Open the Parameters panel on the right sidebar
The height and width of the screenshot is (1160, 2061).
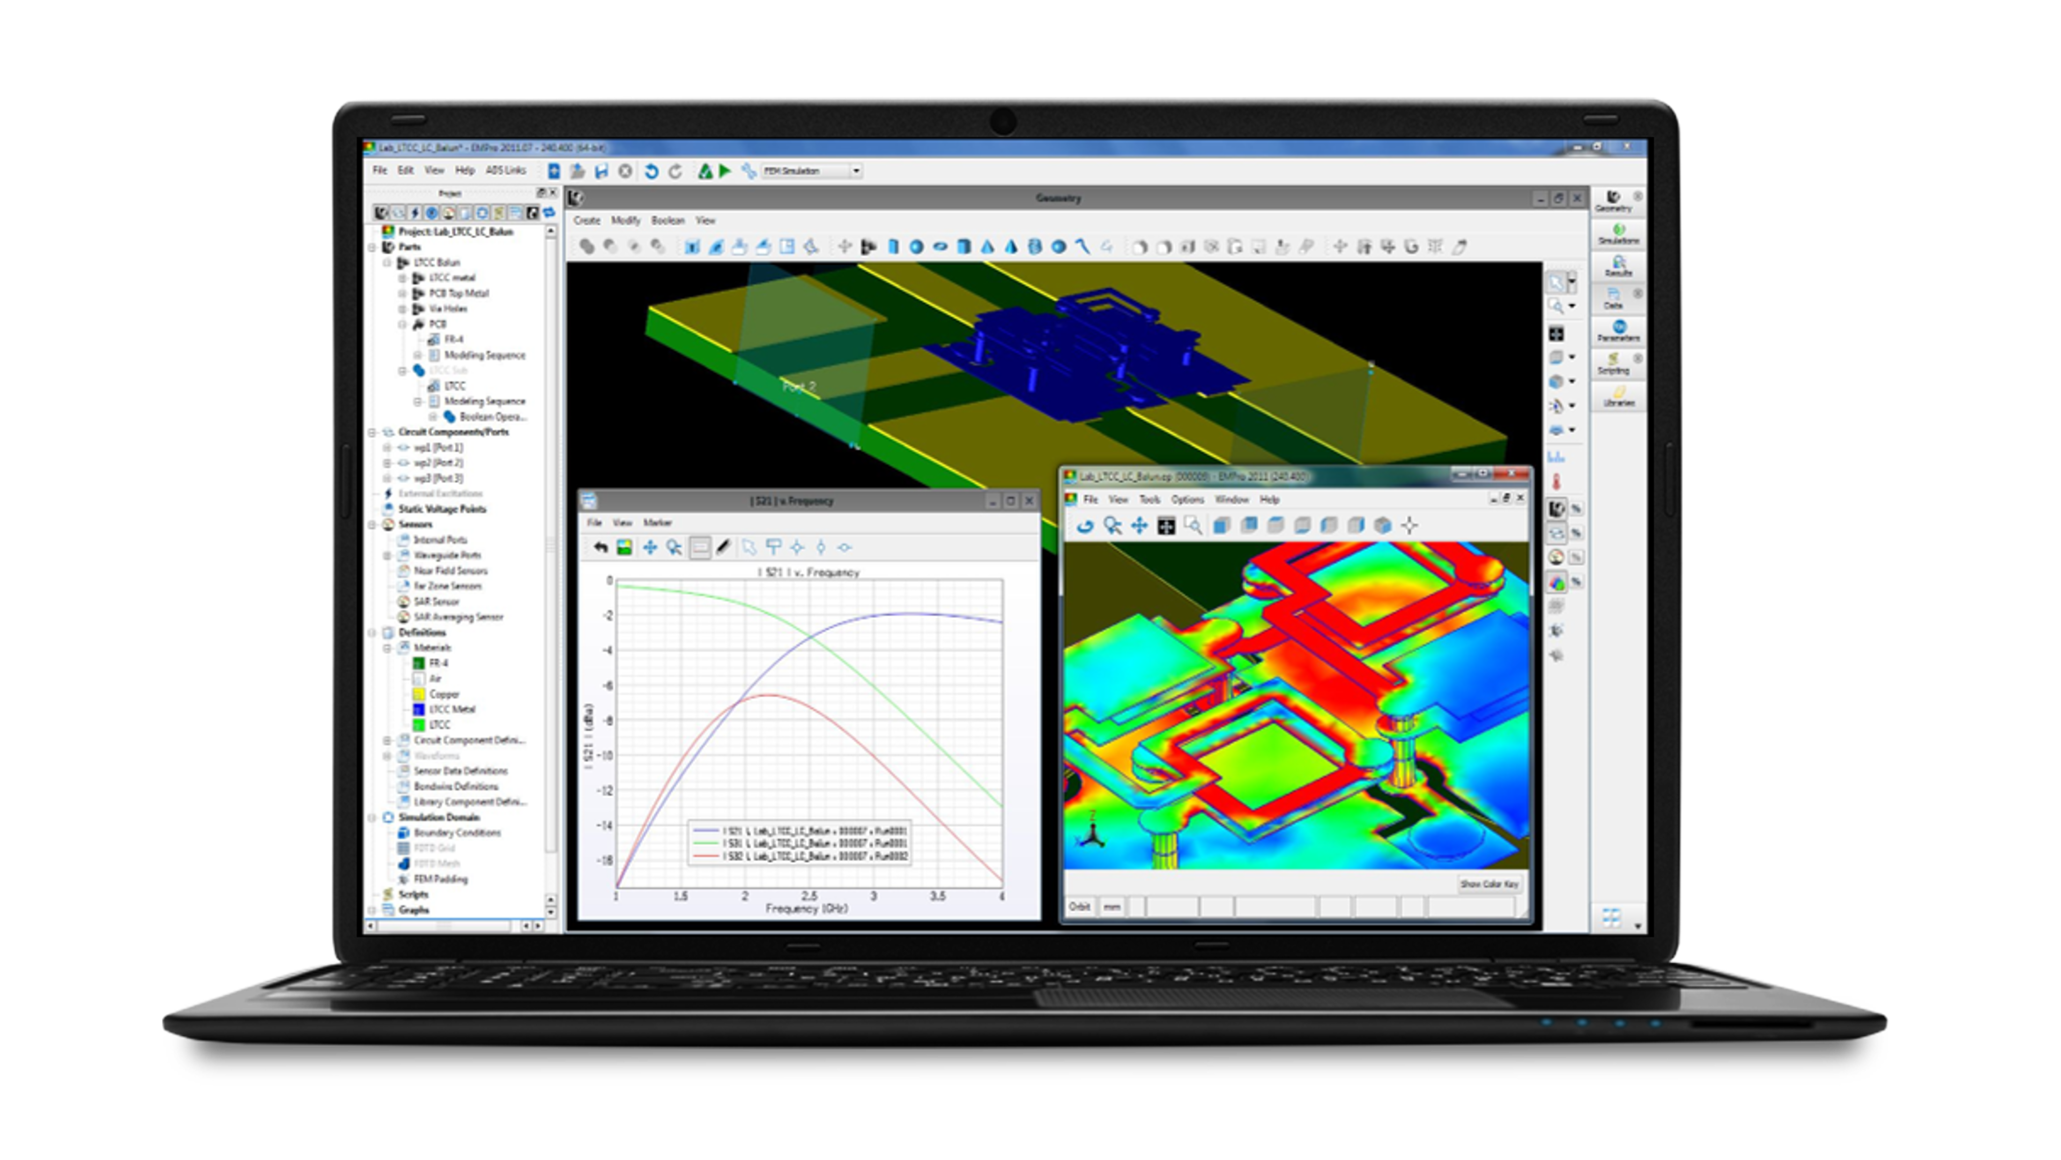[x=1618, y=331]
